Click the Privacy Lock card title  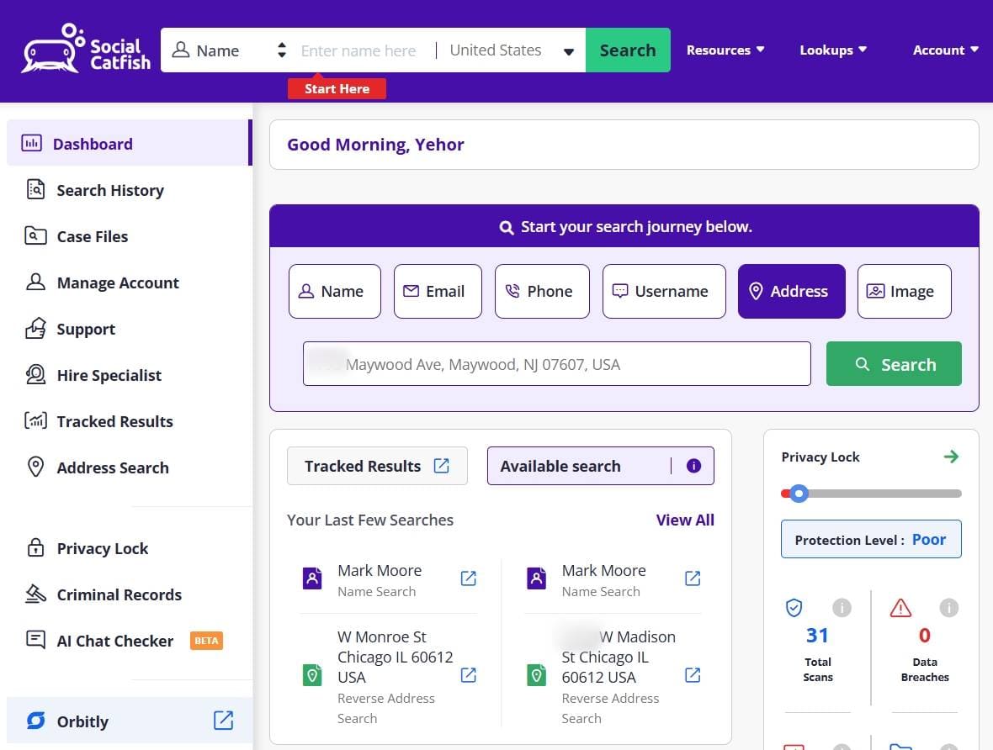click(x=820, y=457)
